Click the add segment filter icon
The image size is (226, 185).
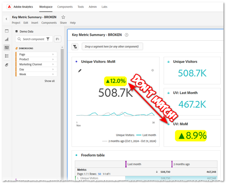(x=75, y=47)
